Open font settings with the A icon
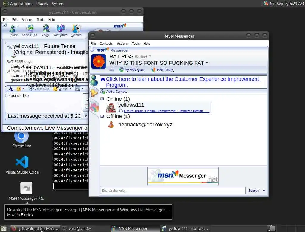Viewport: 305px width, 232px height. [x=11, y=89]
